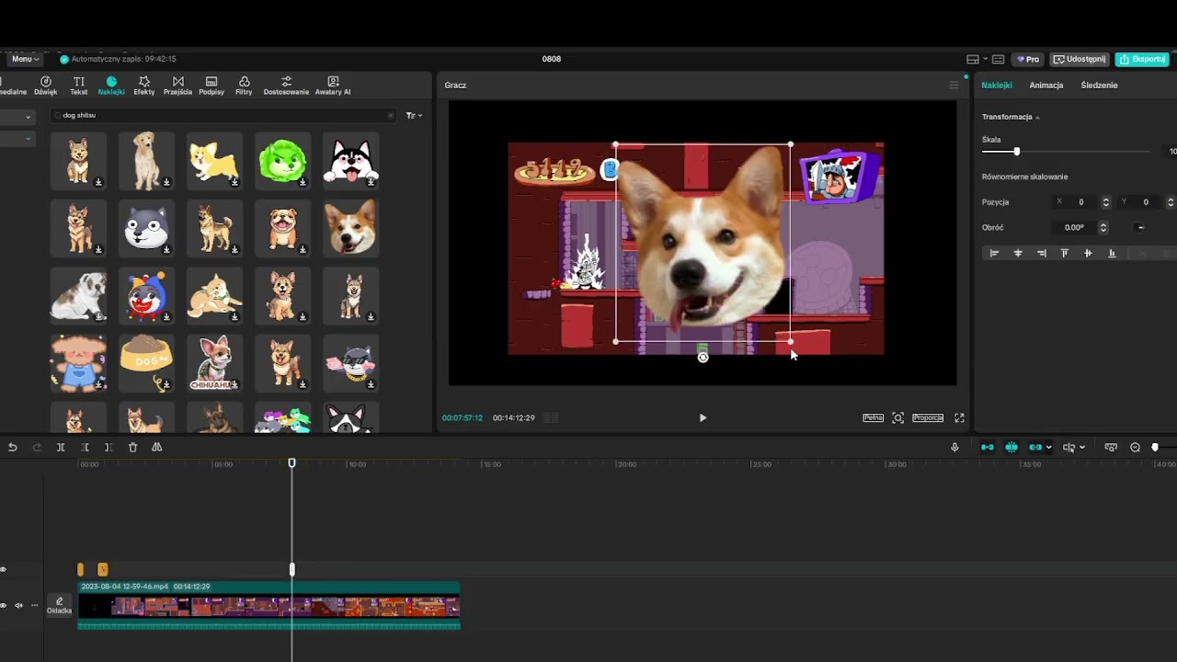Click the rotation handle below the sticker
This screenshot has width=1177, height=662.
(x=703, y=357)
